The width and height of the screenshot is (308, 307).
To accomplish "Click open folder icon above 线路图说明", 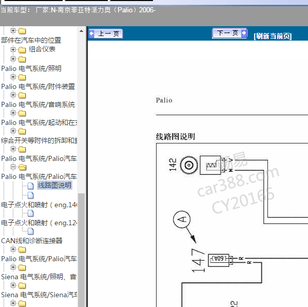I will point(23,167).
